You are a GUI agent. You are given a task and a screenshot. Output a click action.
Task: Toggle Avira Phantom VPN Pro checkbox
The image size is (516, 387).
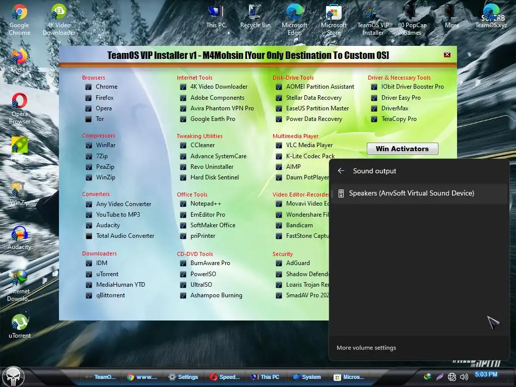[183, 108]
